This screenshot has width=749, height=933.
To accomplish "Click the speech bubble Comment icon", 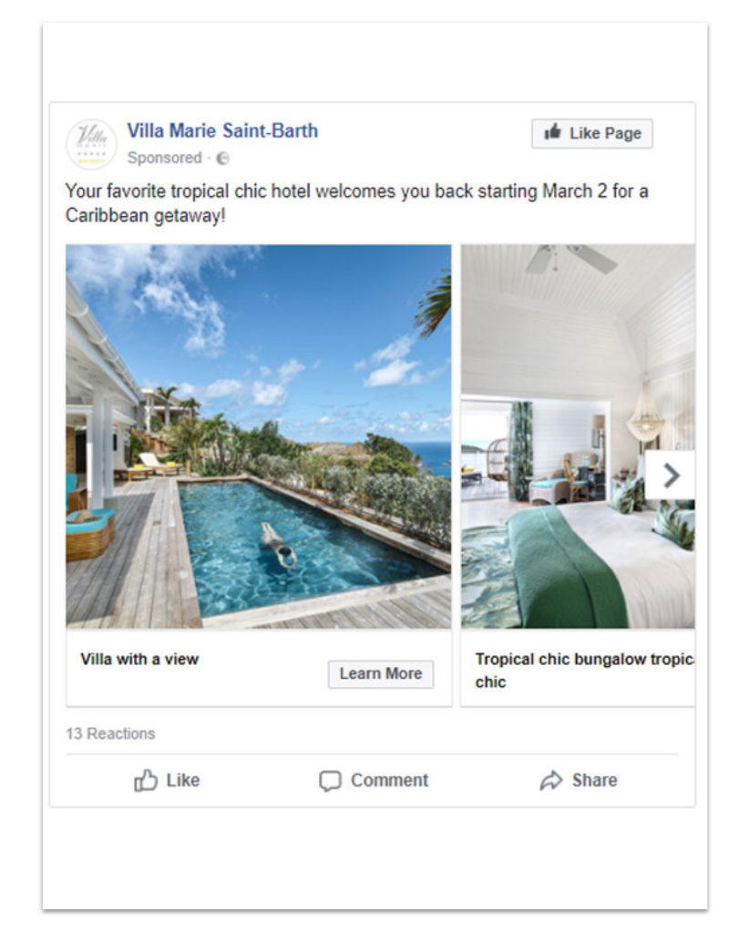I will coord(330,781).
